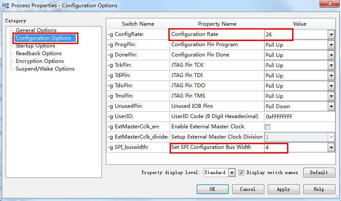Expand Set SPI Configuration Bus Width dropdown
341x201 pixels.
pos(331,148)
